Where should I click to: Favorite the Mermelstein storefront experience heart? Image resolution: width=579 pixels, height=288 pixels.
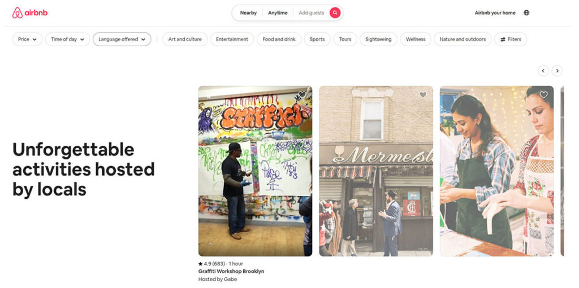tap(423, 95)
